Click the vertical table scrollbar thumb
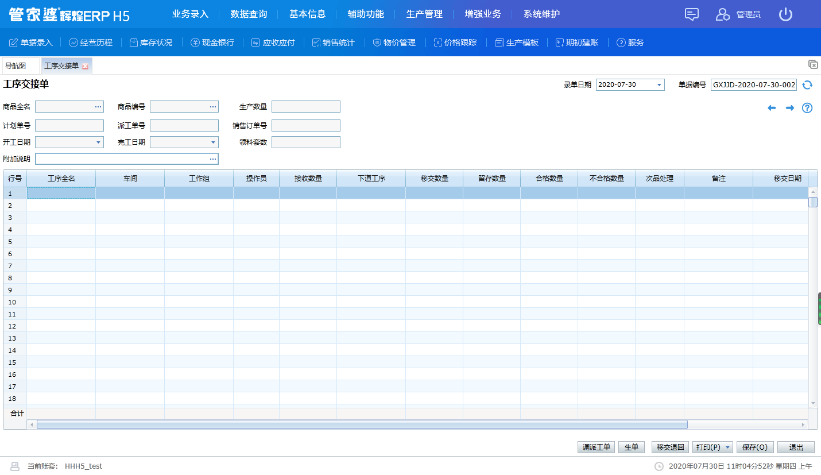821x475 pixels. (x=813, y=202)
